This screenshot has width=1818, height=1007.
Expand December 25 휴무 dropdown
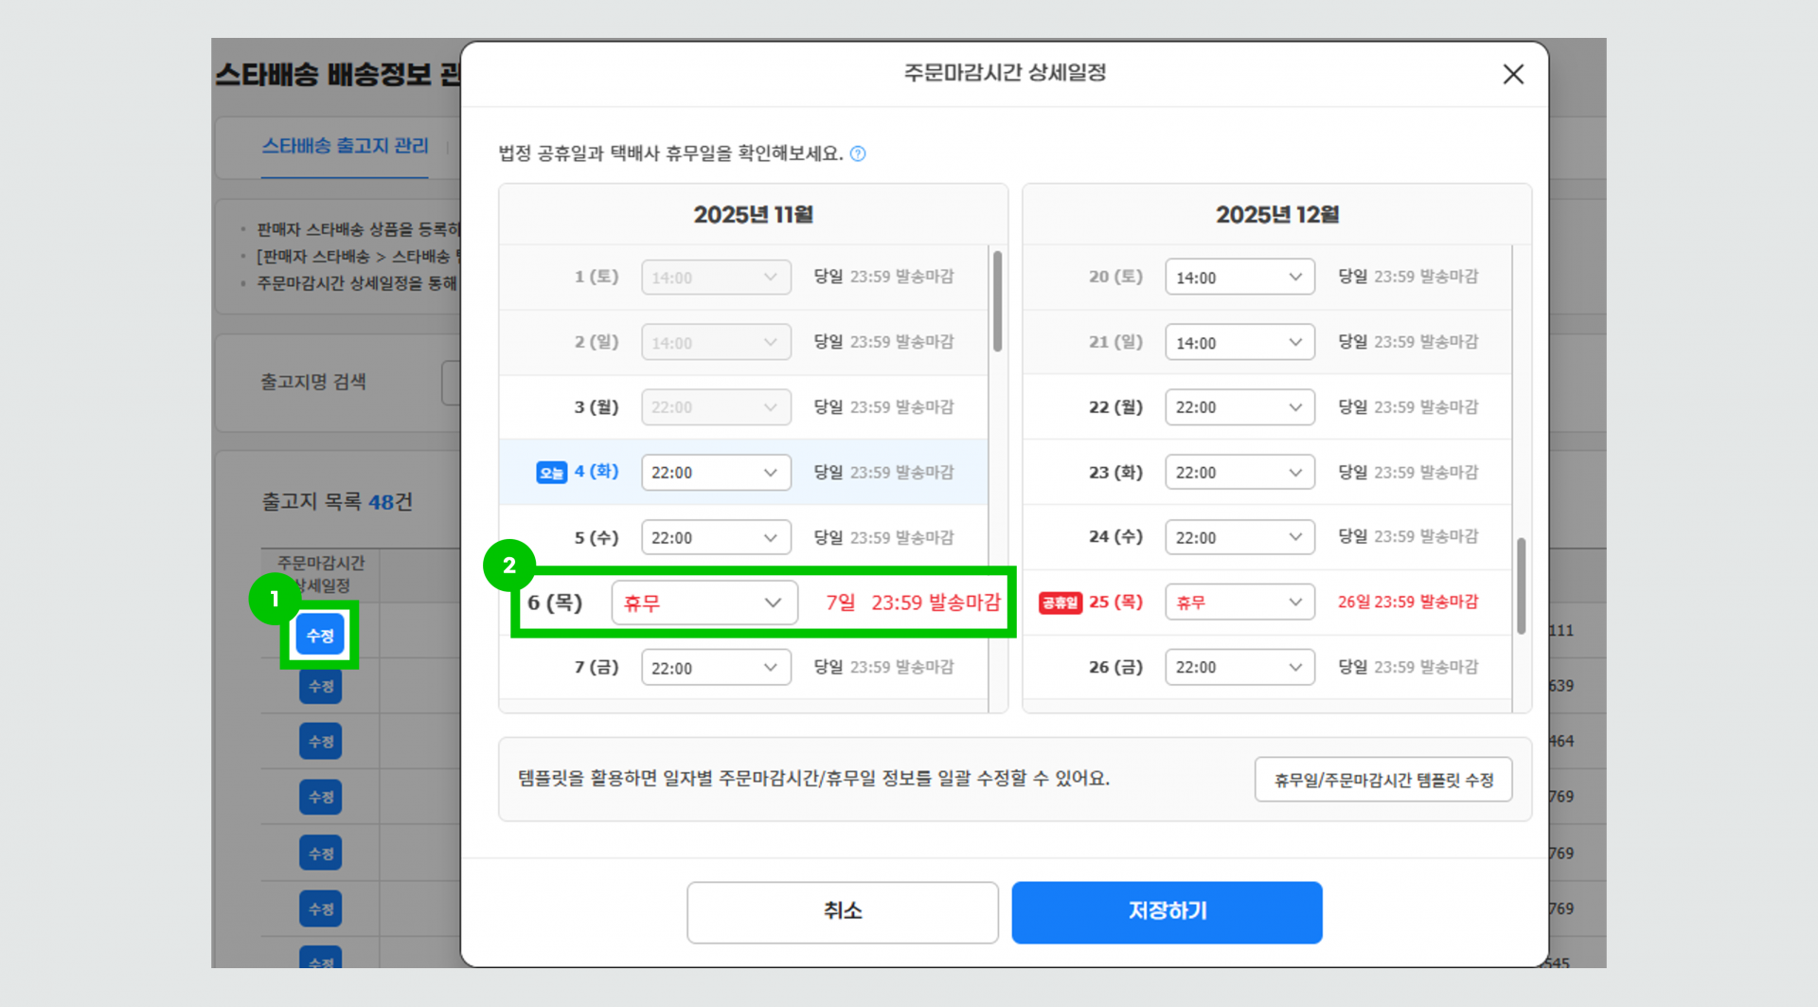tap(1239, 602)
